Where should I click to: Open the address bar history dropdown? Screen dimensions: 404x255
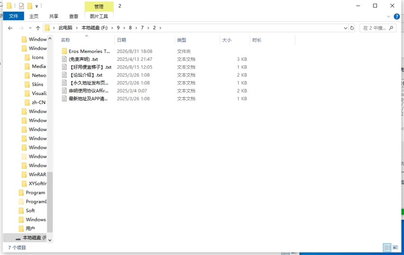[345, 28]
